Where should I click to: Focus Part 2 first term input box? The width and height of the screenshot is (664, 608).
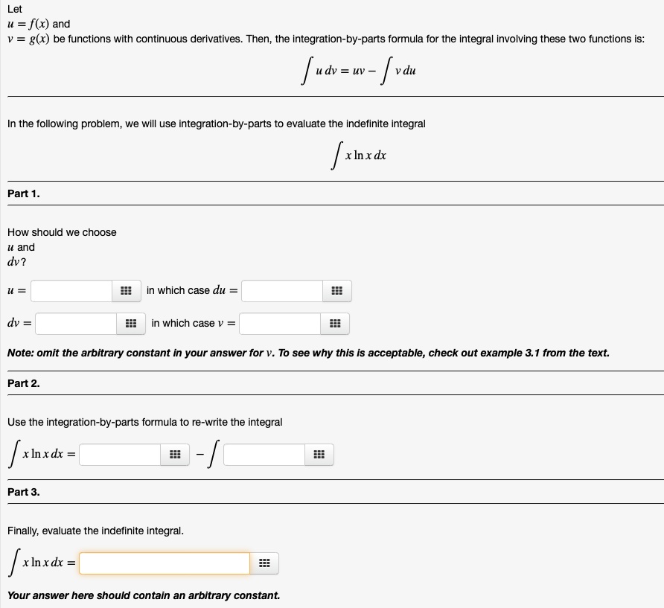point(120,455)
